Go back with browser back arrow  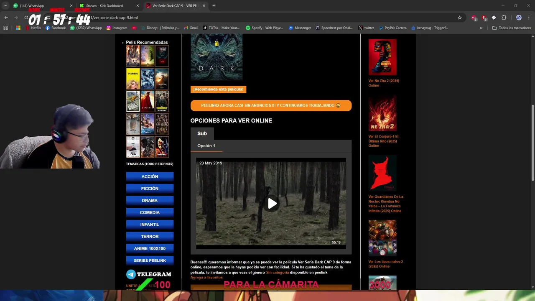[x=6, y=18]
